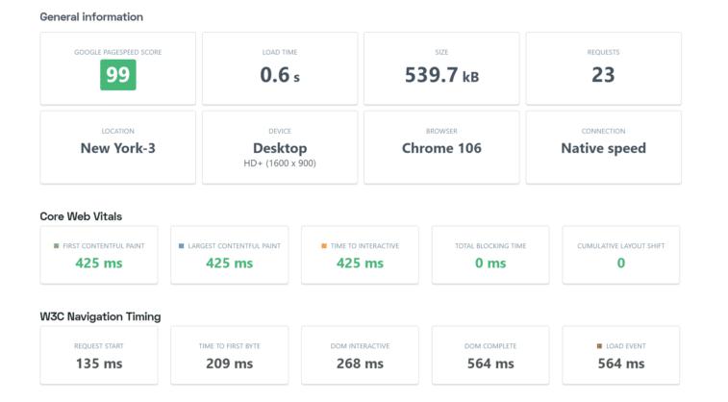
Task: Click the Cumulative Layout Shift value card
Action: [620, 255]
